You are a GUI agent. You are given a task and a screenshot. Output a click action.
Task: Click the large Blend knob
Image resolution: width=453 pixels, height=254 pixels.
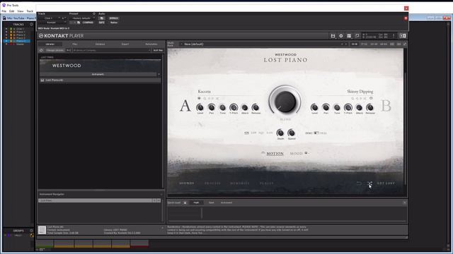[x=285, y=102]
